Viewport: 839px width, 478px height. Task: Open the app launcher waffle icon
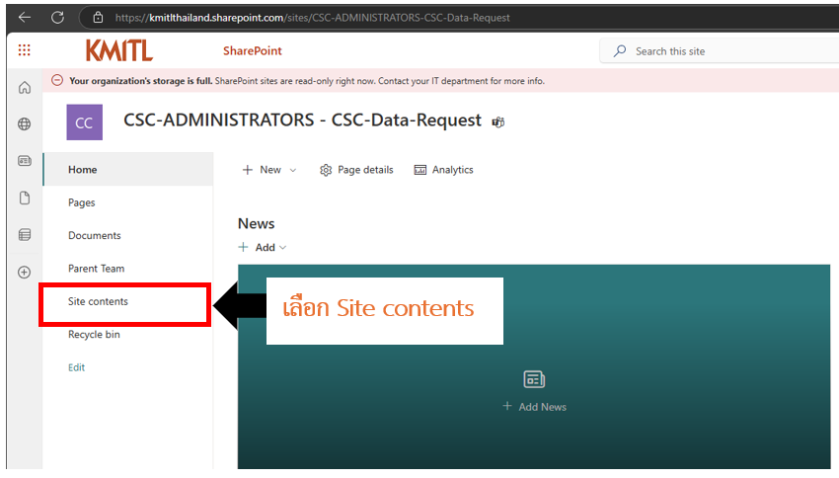[25, 50]
